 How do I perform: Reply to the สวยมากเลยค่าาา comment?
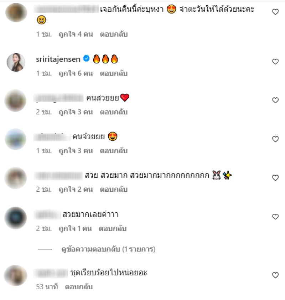(113, 228)
